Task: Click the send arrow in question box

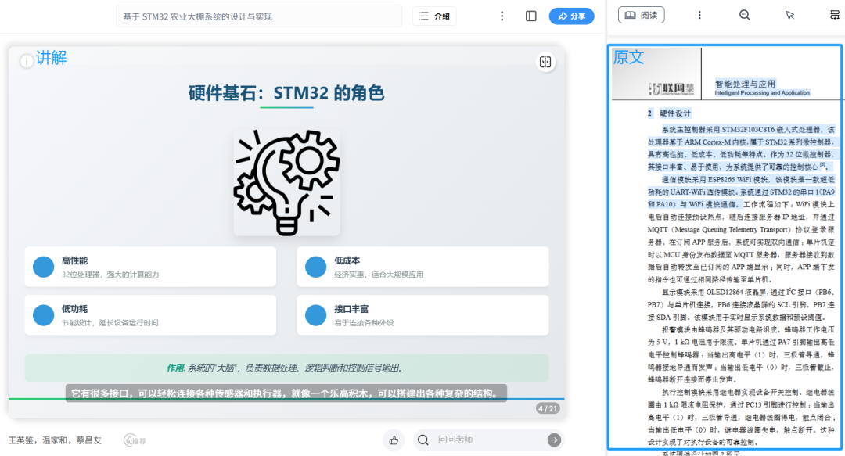Action: pos(554,440)
